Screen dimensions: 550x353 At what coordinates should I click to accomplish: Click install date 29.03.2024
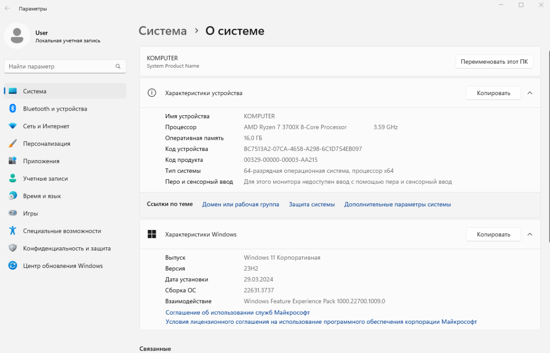(x=258, y=279)
